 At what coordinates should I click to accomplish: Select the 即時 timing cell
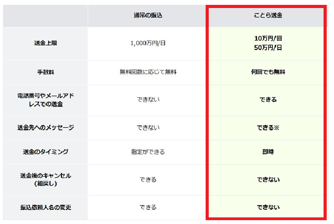point(268,152)
